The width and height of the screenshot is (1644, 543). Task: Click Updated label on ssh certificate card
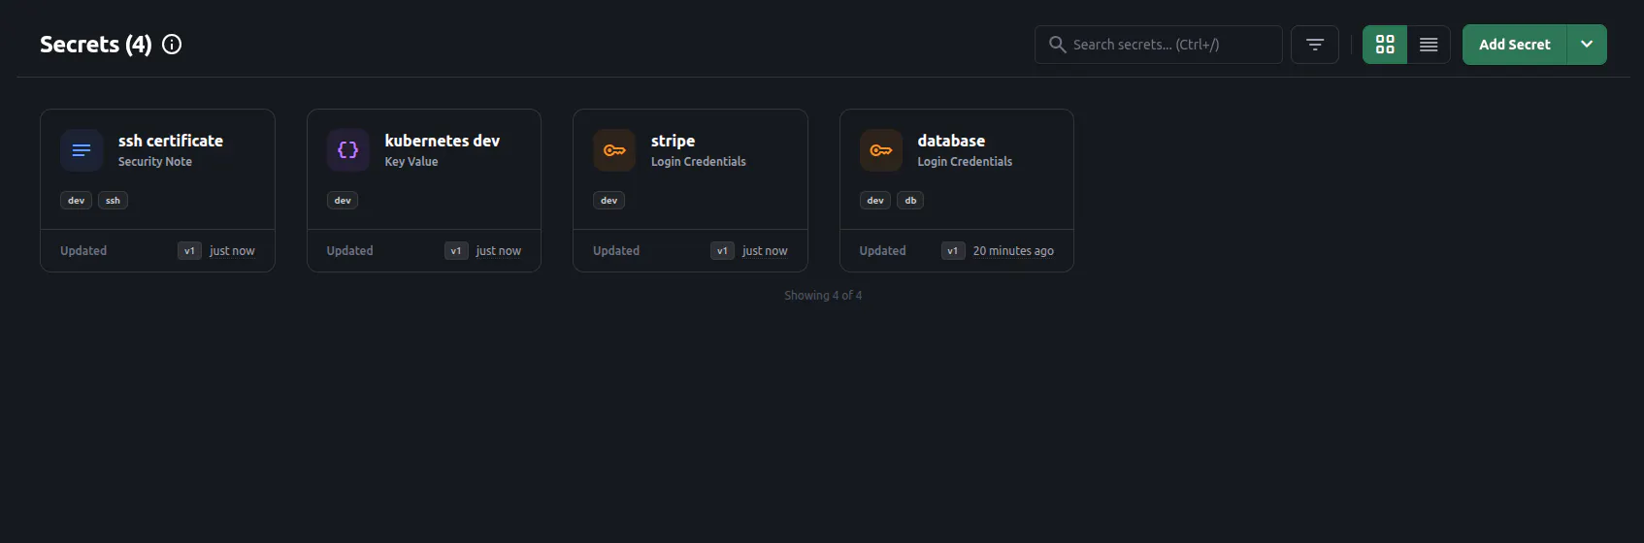coord(83,251)
